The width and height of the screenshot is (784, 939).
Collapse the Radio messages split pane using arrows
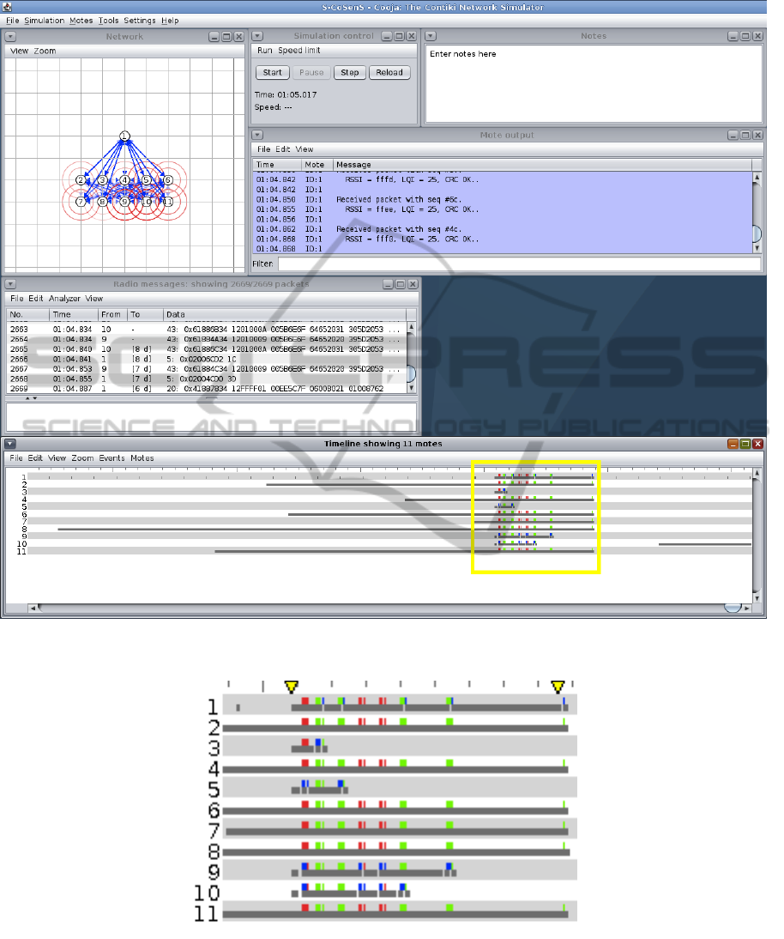point(30,398)
